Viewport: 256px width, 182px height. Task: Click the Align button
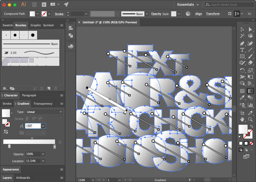199,14
